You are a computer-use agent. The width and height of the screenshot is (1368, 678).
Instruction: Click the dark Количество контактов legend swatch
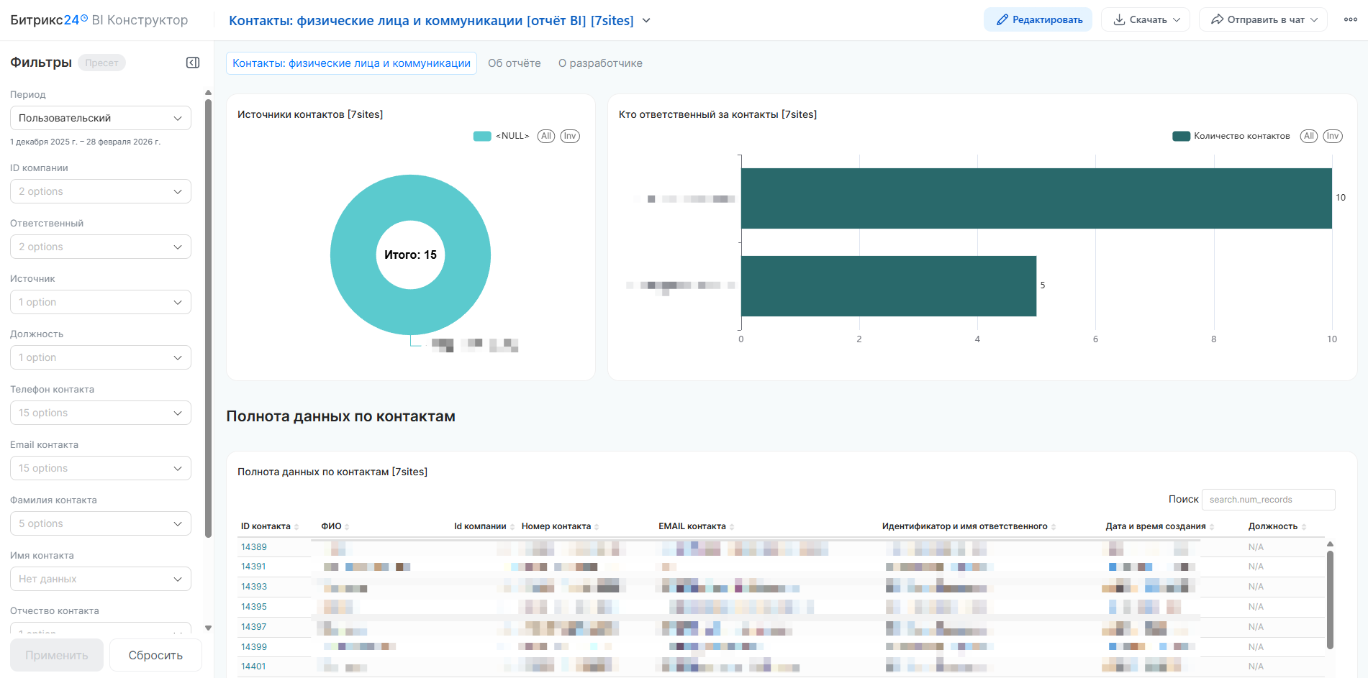click(x=1181, y=136)
